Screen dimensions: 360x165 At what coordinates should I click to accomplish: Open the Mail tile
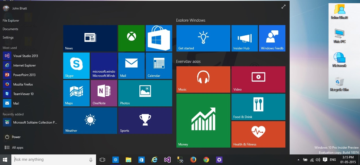131,66
